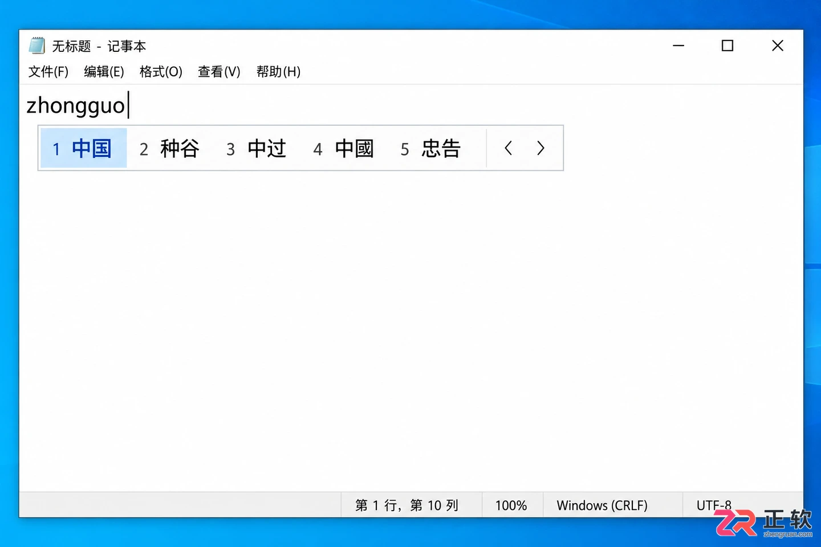
Task: Minimize the Notepad window
Action: click(678, 46)
